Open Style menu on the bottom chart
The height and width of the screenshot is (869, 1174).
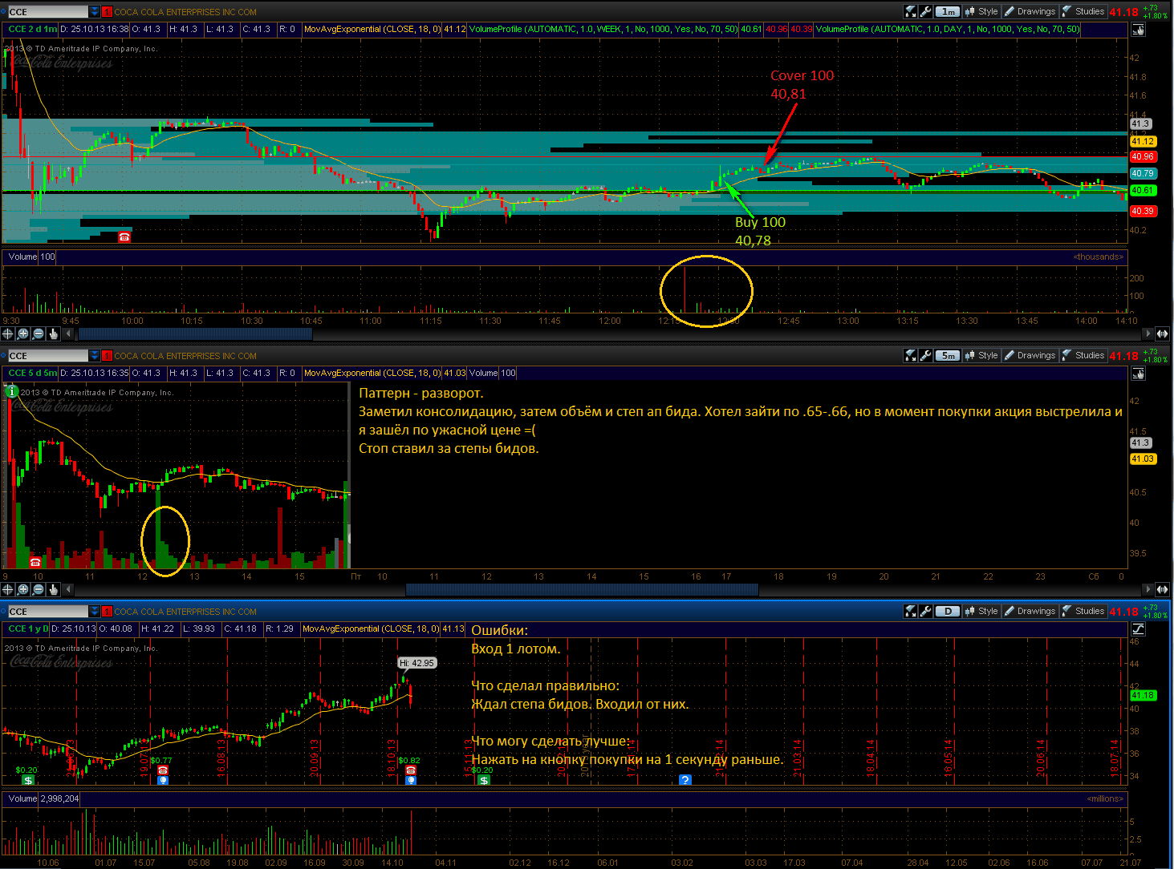pos(981,611)
